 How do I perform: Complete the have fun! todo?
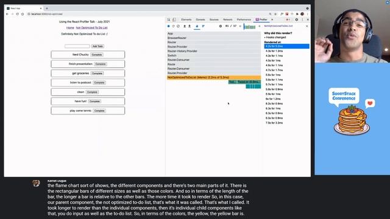pyautogui.click(x=94, y=102)
